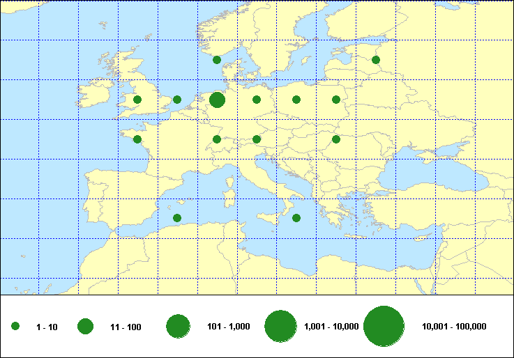Screen dimensions: 514x358
Task: Click the marker in the Baltic states
Action: click(376, 60)
